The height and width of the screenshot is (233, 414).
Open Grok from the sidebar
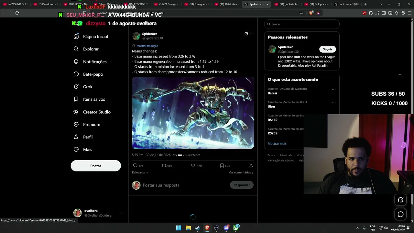coord(76,87)
